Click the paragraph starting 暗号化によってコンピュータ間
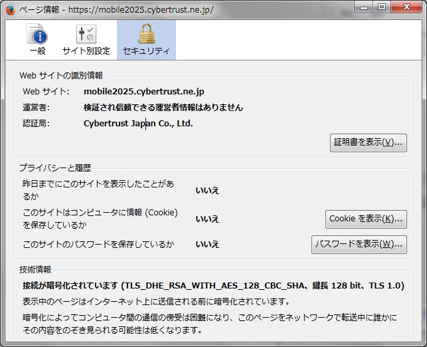427x347 pixels. pyautogui.click(x=210, y=324)
